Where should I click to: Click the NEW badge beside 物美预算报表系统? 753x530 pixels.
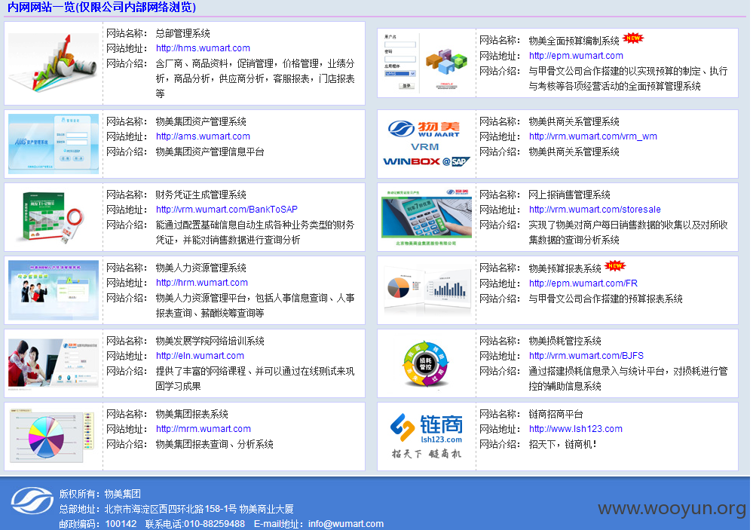[x=615, y=265]
